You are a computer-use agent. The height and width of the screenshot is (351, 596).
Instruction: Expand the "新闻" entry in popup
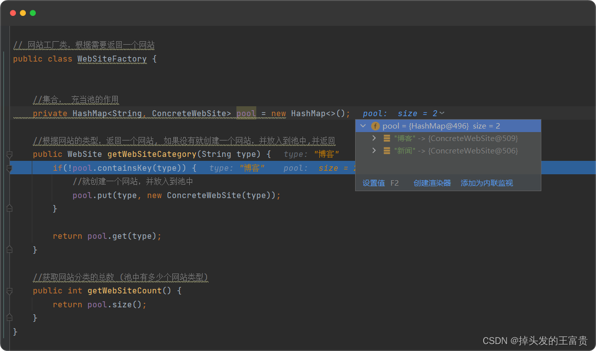click(374, 150)
